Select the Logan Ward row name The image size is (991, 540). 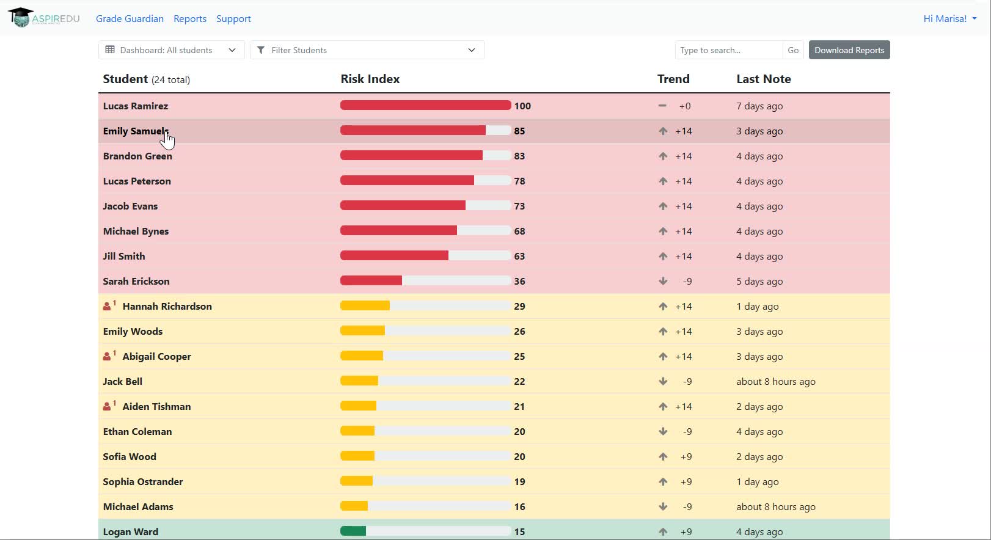(130, 531)
